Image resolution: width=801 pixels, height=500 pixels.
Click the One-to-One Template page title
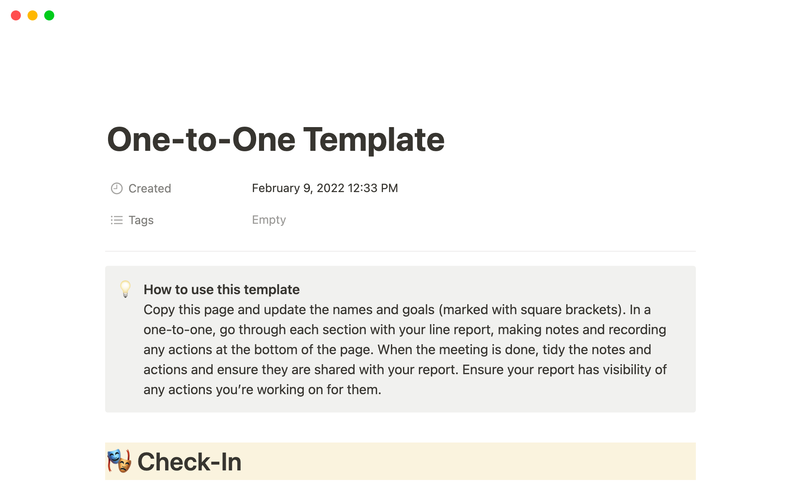click(276, 140)
